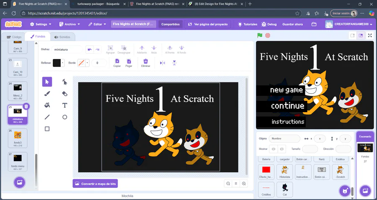Image resolution: width=377 pixels, height=200 pixels.
Task: Zoom in the paint canvas
Action: 244,184
